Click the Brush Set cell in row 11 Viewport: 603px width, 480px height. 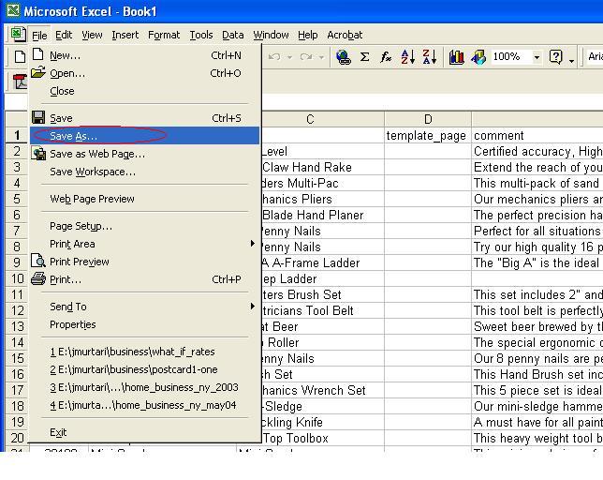click(323, 295)
